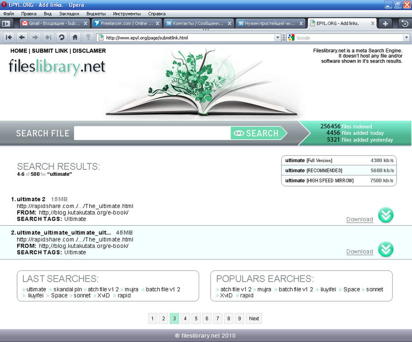Go to HOME link
Screen dimensions: 412x342
tap(19, 51)
